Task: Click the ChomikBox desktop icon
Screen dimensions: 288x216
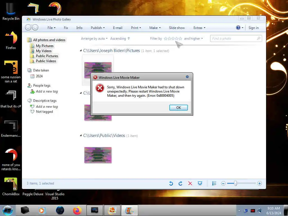Action: pyautogui.click(x=11, y=186)
